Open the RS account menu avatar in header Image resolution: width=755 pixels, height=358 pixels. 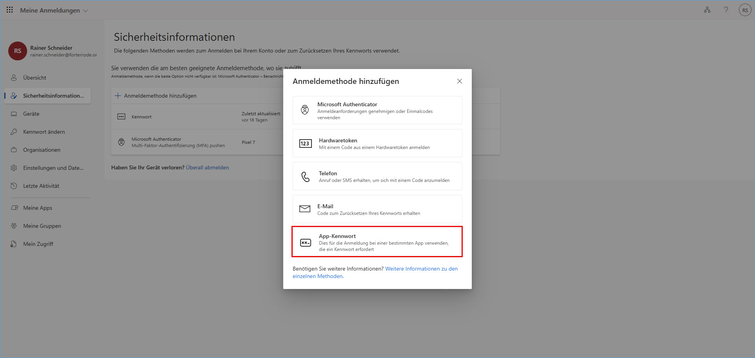745,10
